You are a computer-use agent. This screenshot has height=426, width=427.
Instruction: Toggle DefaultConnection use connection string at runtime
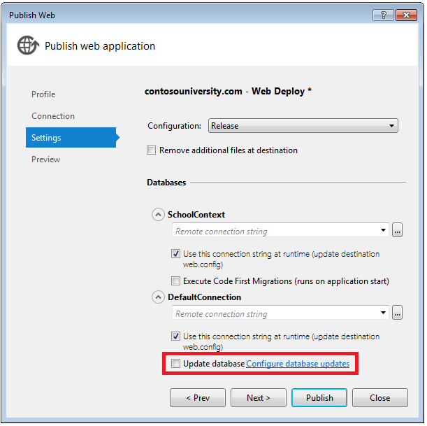176,336
